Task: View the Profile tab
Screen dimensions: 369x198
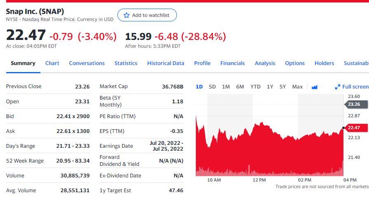Action: click(202, 63)
